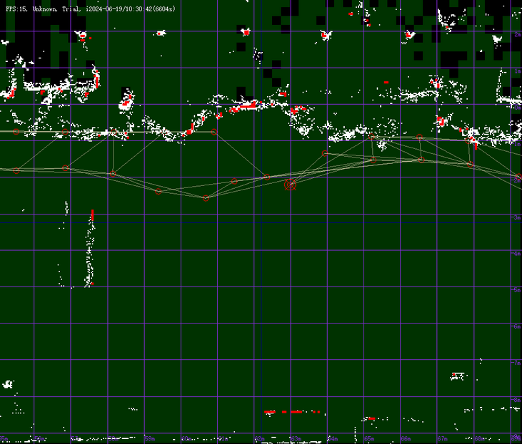Select the 64m bottom axis label

coord(332,438)
